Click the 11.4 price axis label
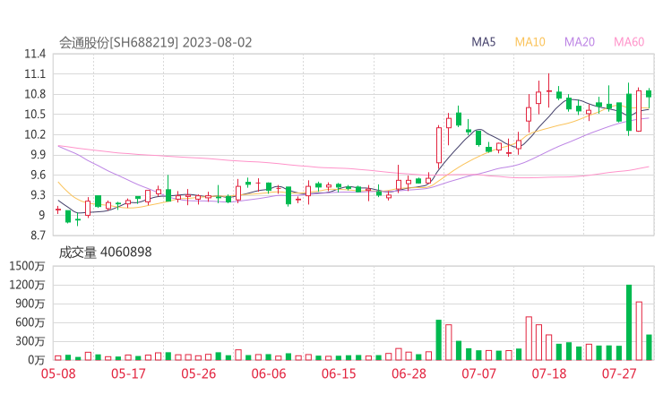This screenshot has height=394, width=663. (x=35, y=54)
